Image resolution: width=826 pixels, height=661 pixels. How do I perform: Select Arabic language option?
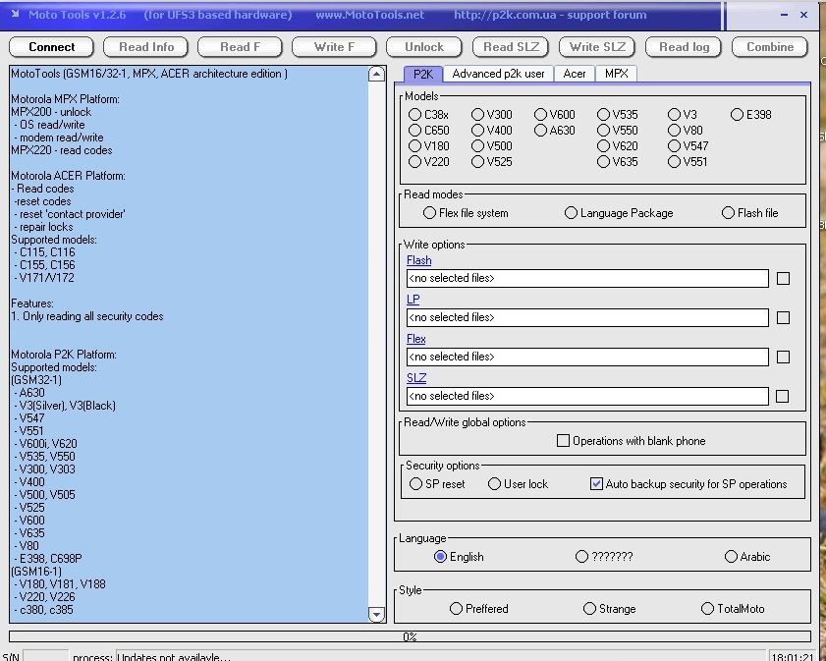coord(731,557)
